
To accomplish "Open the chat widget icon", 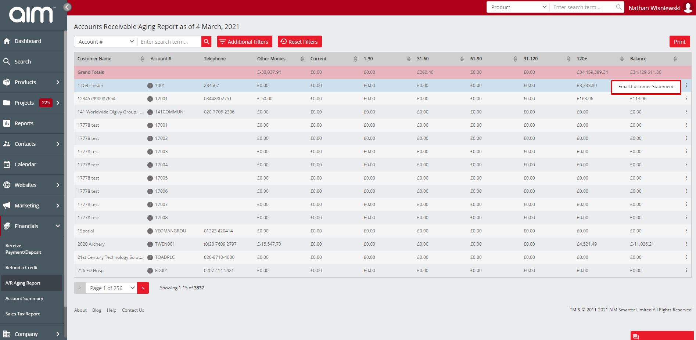I will (636, 336).
